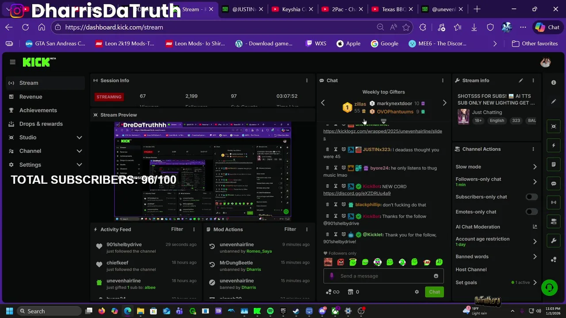The image size is (566, 318).
Task: Open Session Info panel options menu
Action: click(x=306, y=80)
